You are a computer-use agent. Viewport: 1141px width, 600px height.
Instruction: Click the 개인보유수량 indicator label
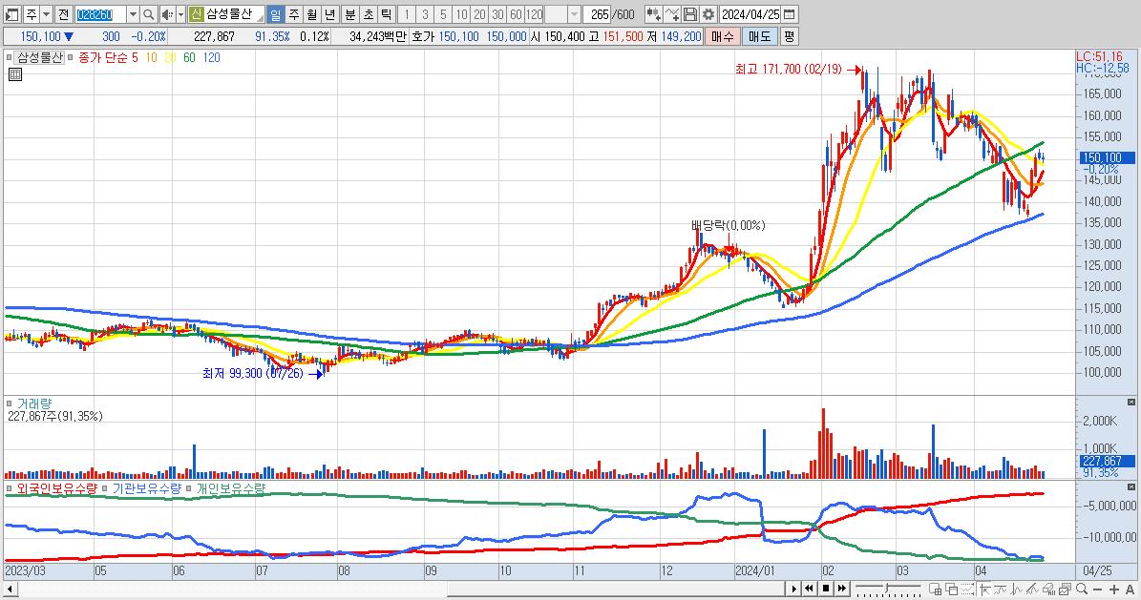[231, 488]
